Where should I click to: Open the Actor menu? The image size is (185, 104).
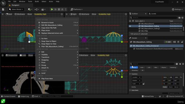tap(51, 1)
